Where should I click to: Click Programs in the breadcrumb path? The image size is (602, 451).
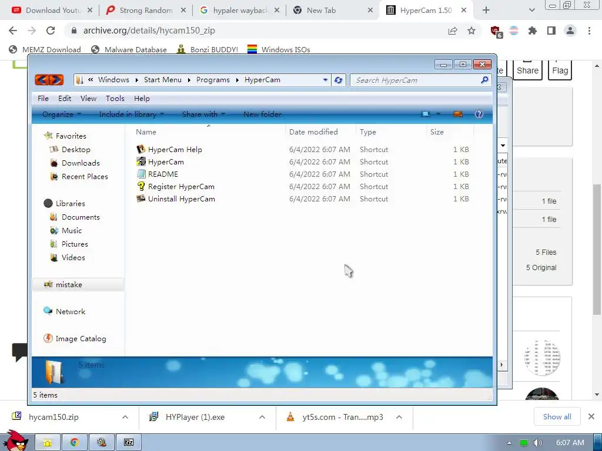click(213, 80)
